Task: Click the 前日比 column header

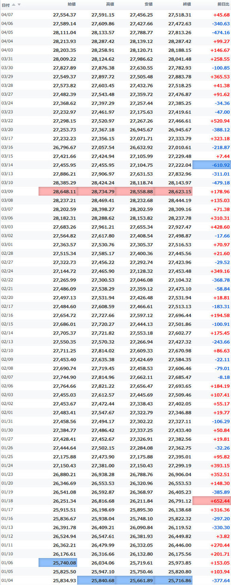Action: (223, 4)
